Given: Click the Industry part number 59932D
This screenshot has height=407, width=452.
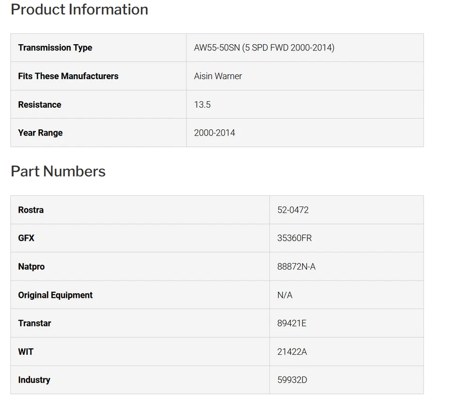Looking at the screenshot, I should click(x=292, y=380).
